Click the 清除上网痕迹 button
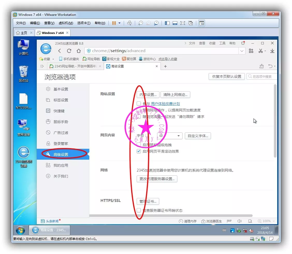The height and width of the screenshot is (254, 292). click(x=175, y=95)
